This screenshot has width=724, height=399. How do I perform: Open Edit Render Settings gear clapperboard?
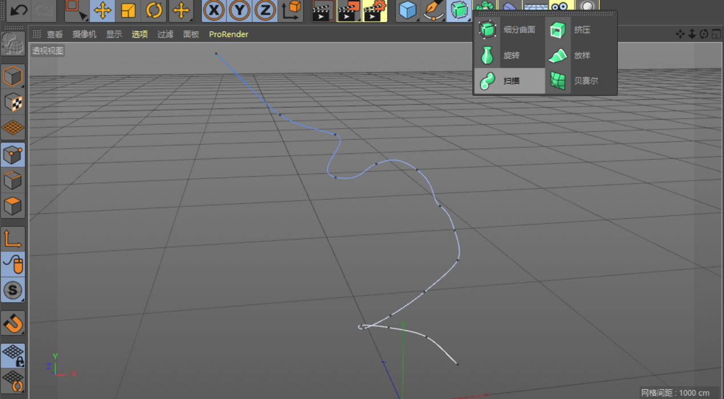[x=375, y=10]
